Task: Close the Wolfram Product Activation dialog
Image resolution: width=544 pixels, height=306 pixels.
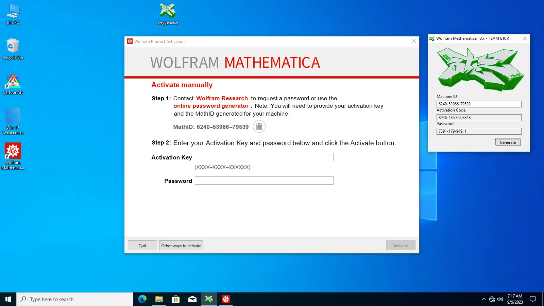Action: click(414, 41)
